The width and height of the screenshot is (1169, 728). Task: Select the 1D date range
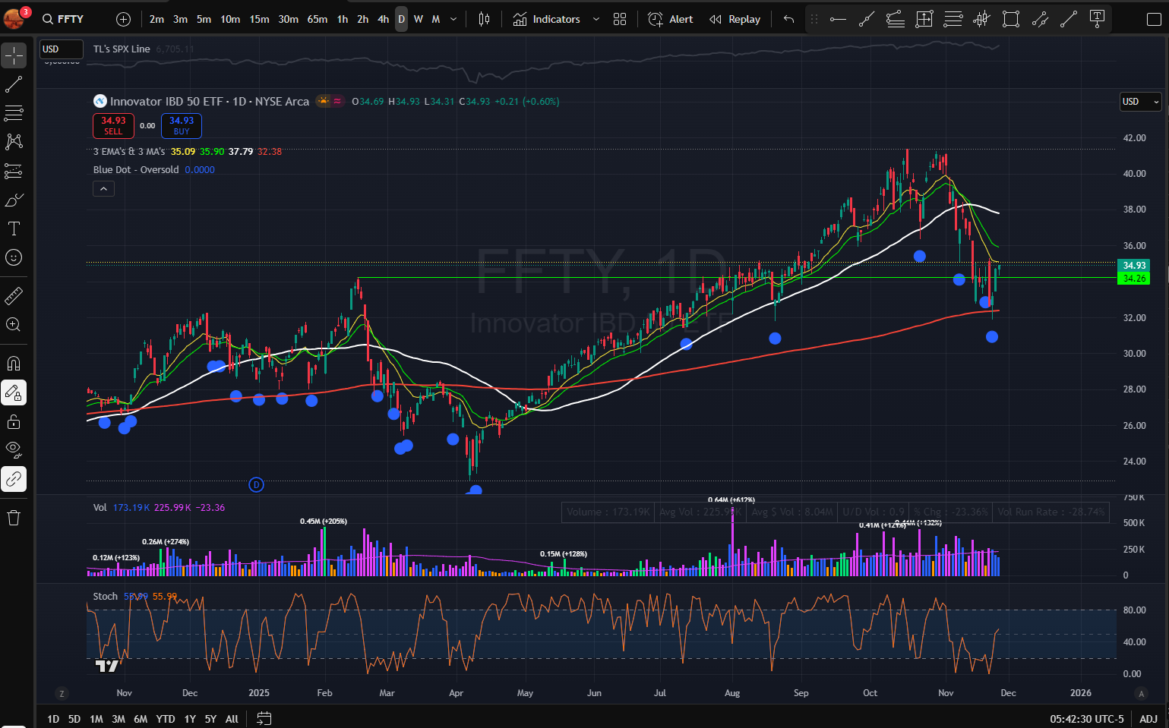click(53, 719)
